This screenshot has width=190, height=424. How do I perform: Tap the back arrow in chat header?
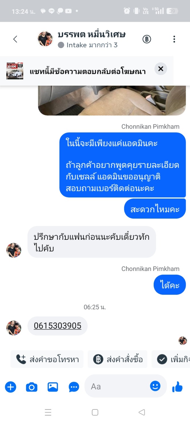(x=15, y=39)
